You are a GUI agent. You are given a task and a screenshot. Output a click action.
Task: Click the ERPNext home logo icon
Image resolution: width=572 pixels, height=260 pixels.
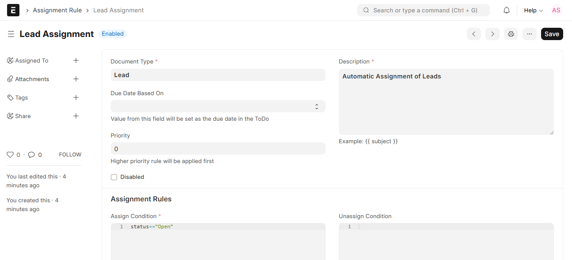(13, 10)
